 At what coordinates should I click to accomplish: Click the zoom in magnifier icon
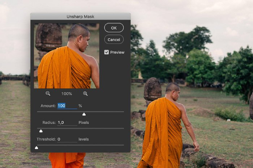85,94
